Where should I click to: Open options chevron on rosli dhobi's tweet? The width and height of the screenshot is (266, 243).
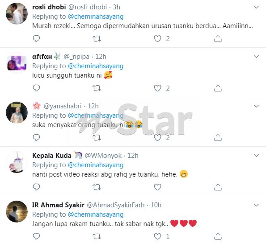256,7
